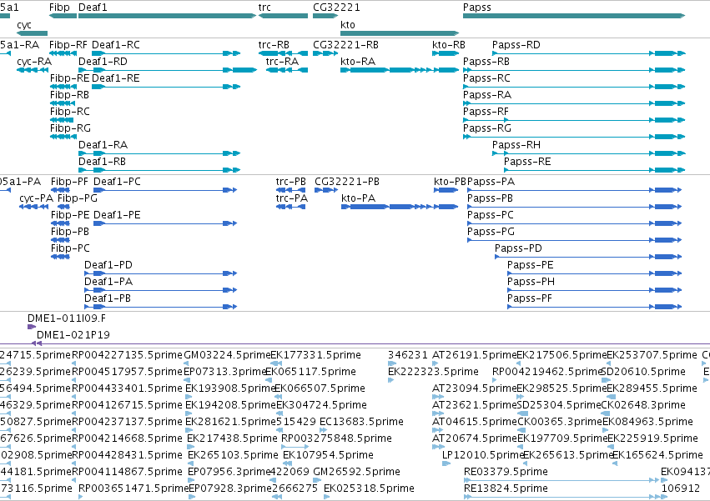The width and height of the screenshot is (710, 501).
Task: Select the RP003275848.5prime EST label
Action: pyautogui.click(x=336, y=438)
